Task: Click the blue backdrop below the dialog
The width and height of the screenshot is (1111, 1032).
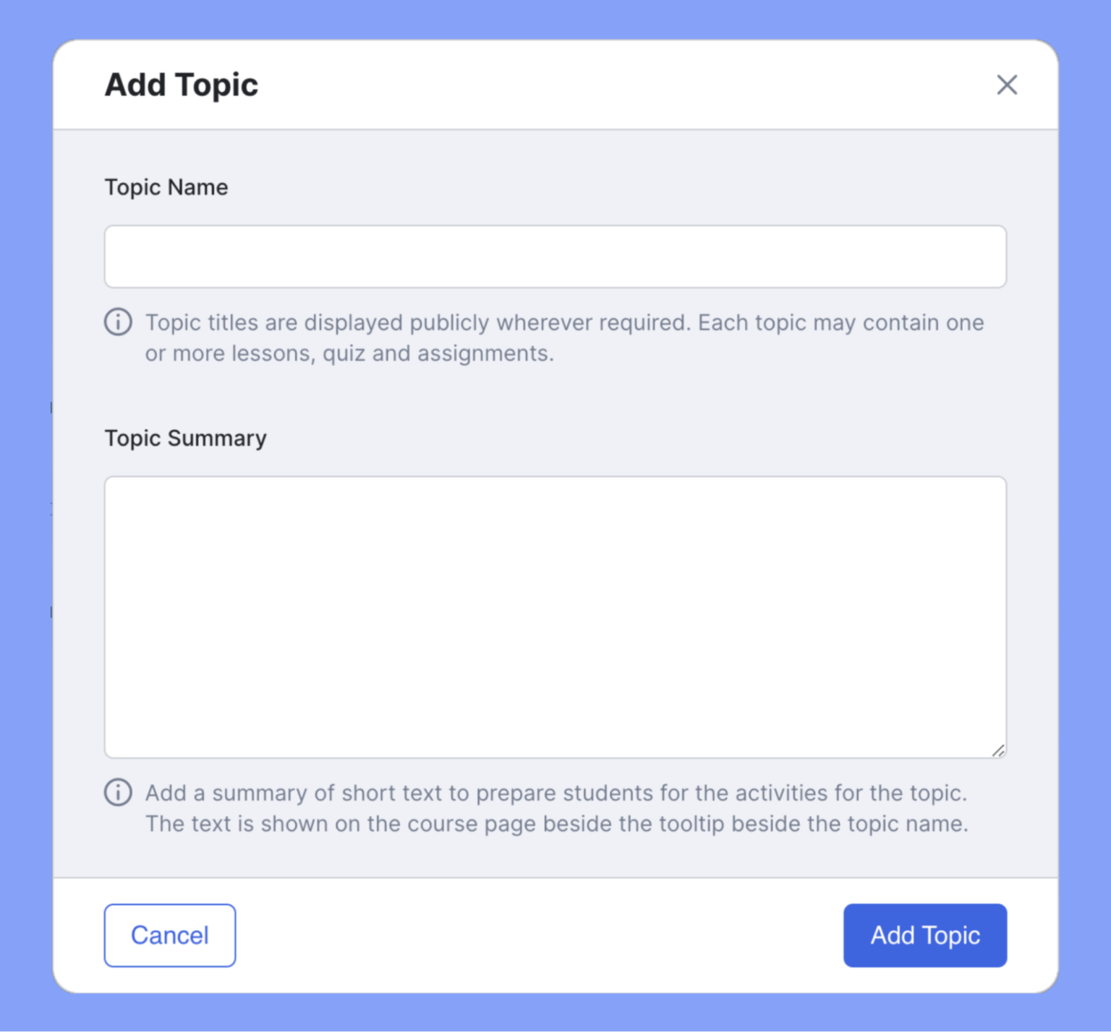Action: tap(555, 1014)
